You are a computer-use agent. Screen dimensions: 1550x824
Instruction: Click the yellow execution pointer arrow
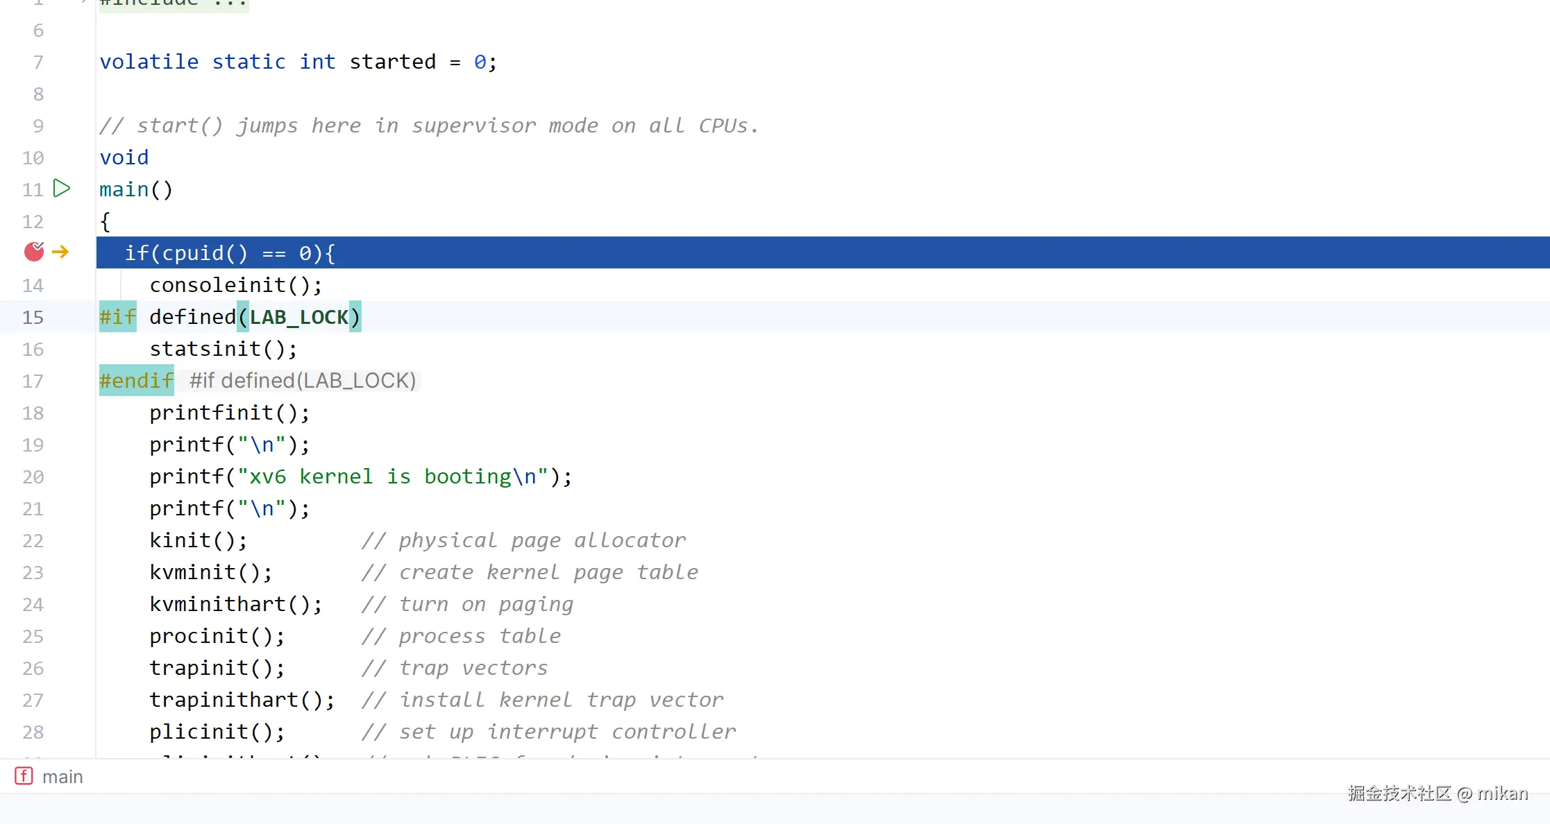60,252
